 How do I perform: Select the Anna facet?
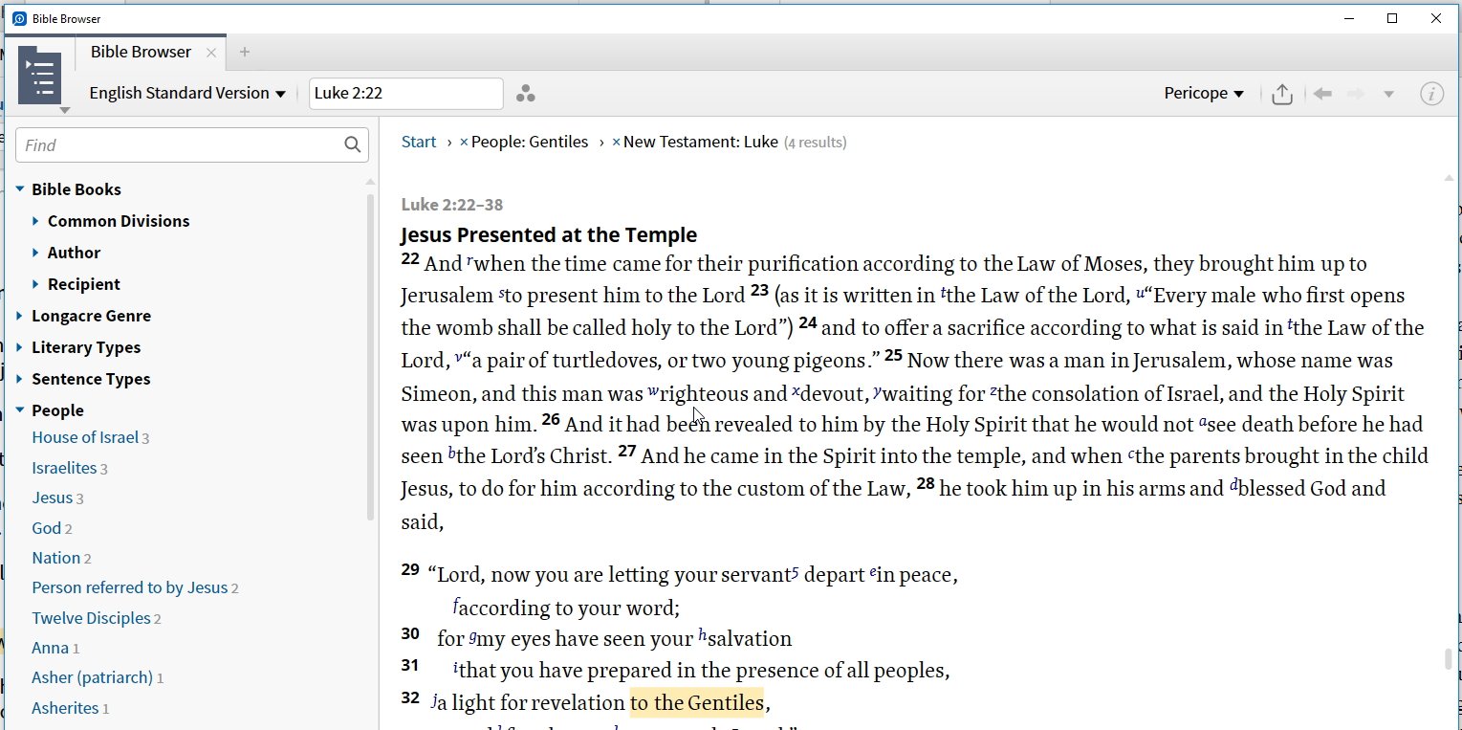tap(50, 648)
